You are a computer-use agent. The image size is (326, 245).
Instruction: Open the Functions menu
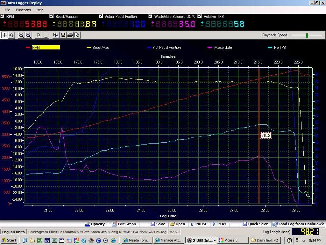(x=23, y=10)
